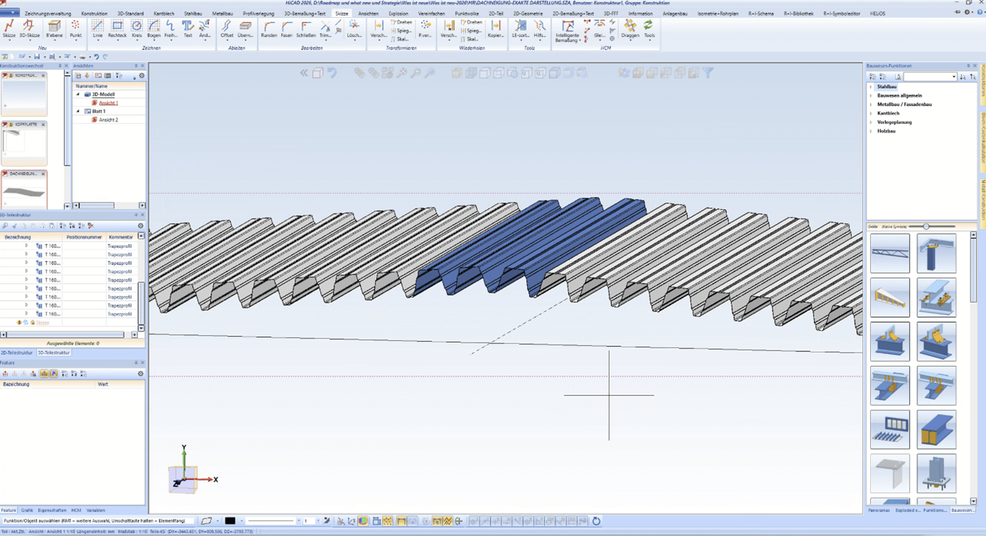Image resolution: width=986 pixels, height=536 pixels.
Task: Switch to the Ansichten ribbon tab
Action: point(369,14)
